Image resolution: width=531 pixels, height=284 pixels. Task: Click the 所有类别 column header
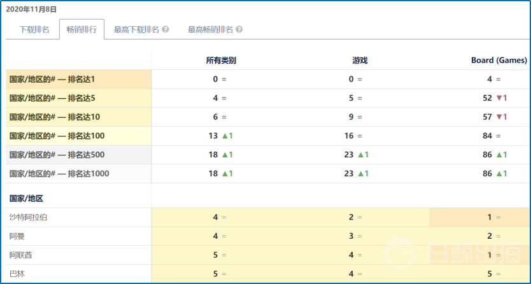point(221,60)
